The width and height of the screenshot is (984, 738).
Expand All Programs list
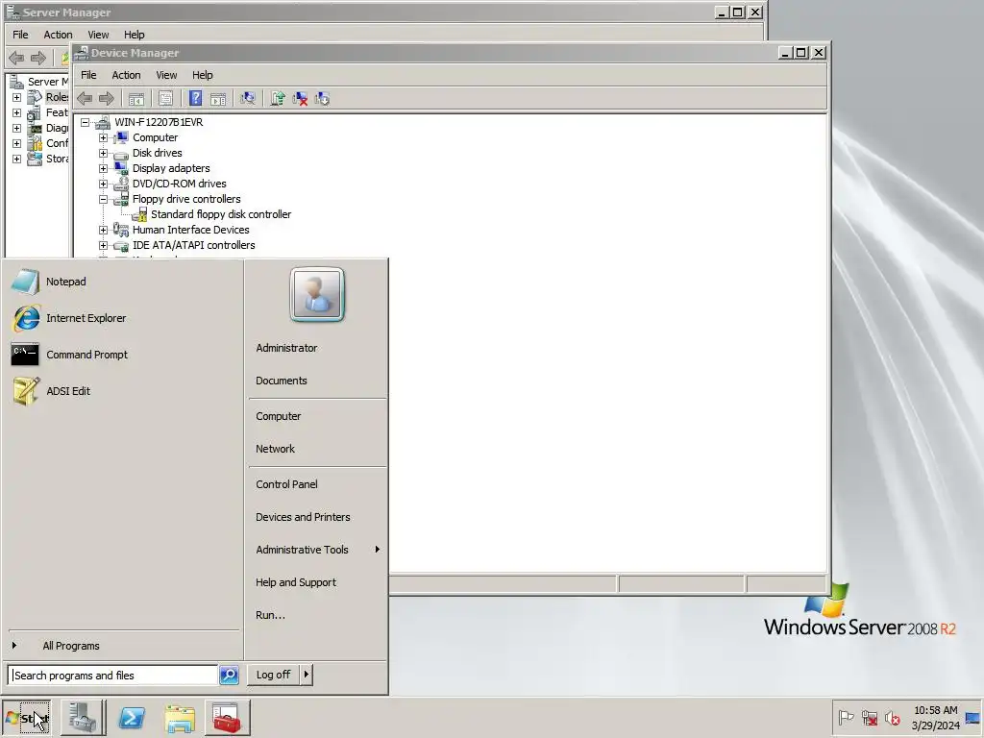71,646
